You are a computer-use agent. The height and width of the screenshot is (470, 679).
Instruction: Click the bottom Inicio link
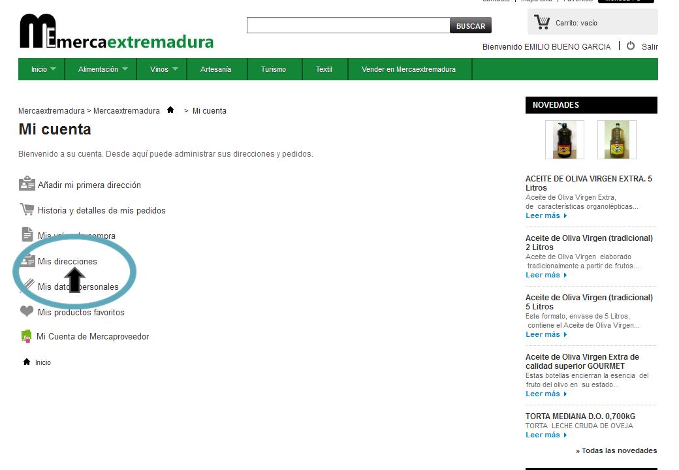[43, 362]
